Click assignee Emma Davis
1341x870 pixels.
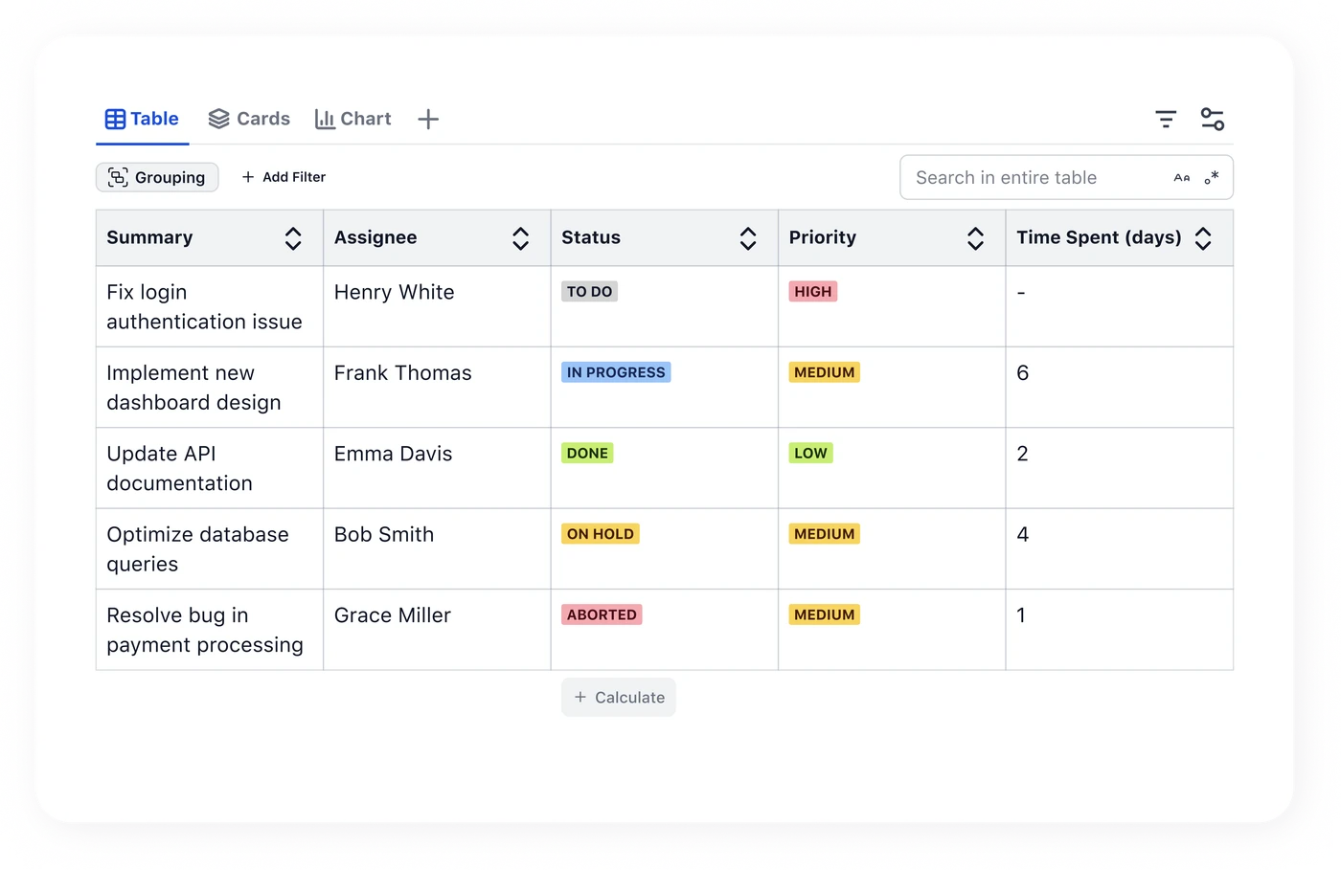[x=394, y=454]
